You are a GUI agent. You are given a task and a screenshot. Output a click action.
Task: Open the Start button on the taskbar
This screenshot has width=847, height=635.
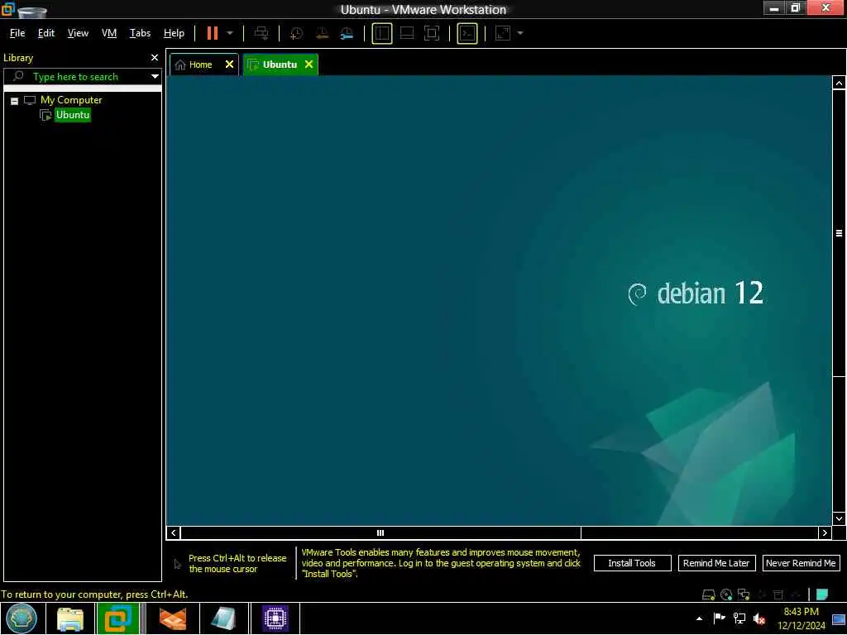pos(22,618)
